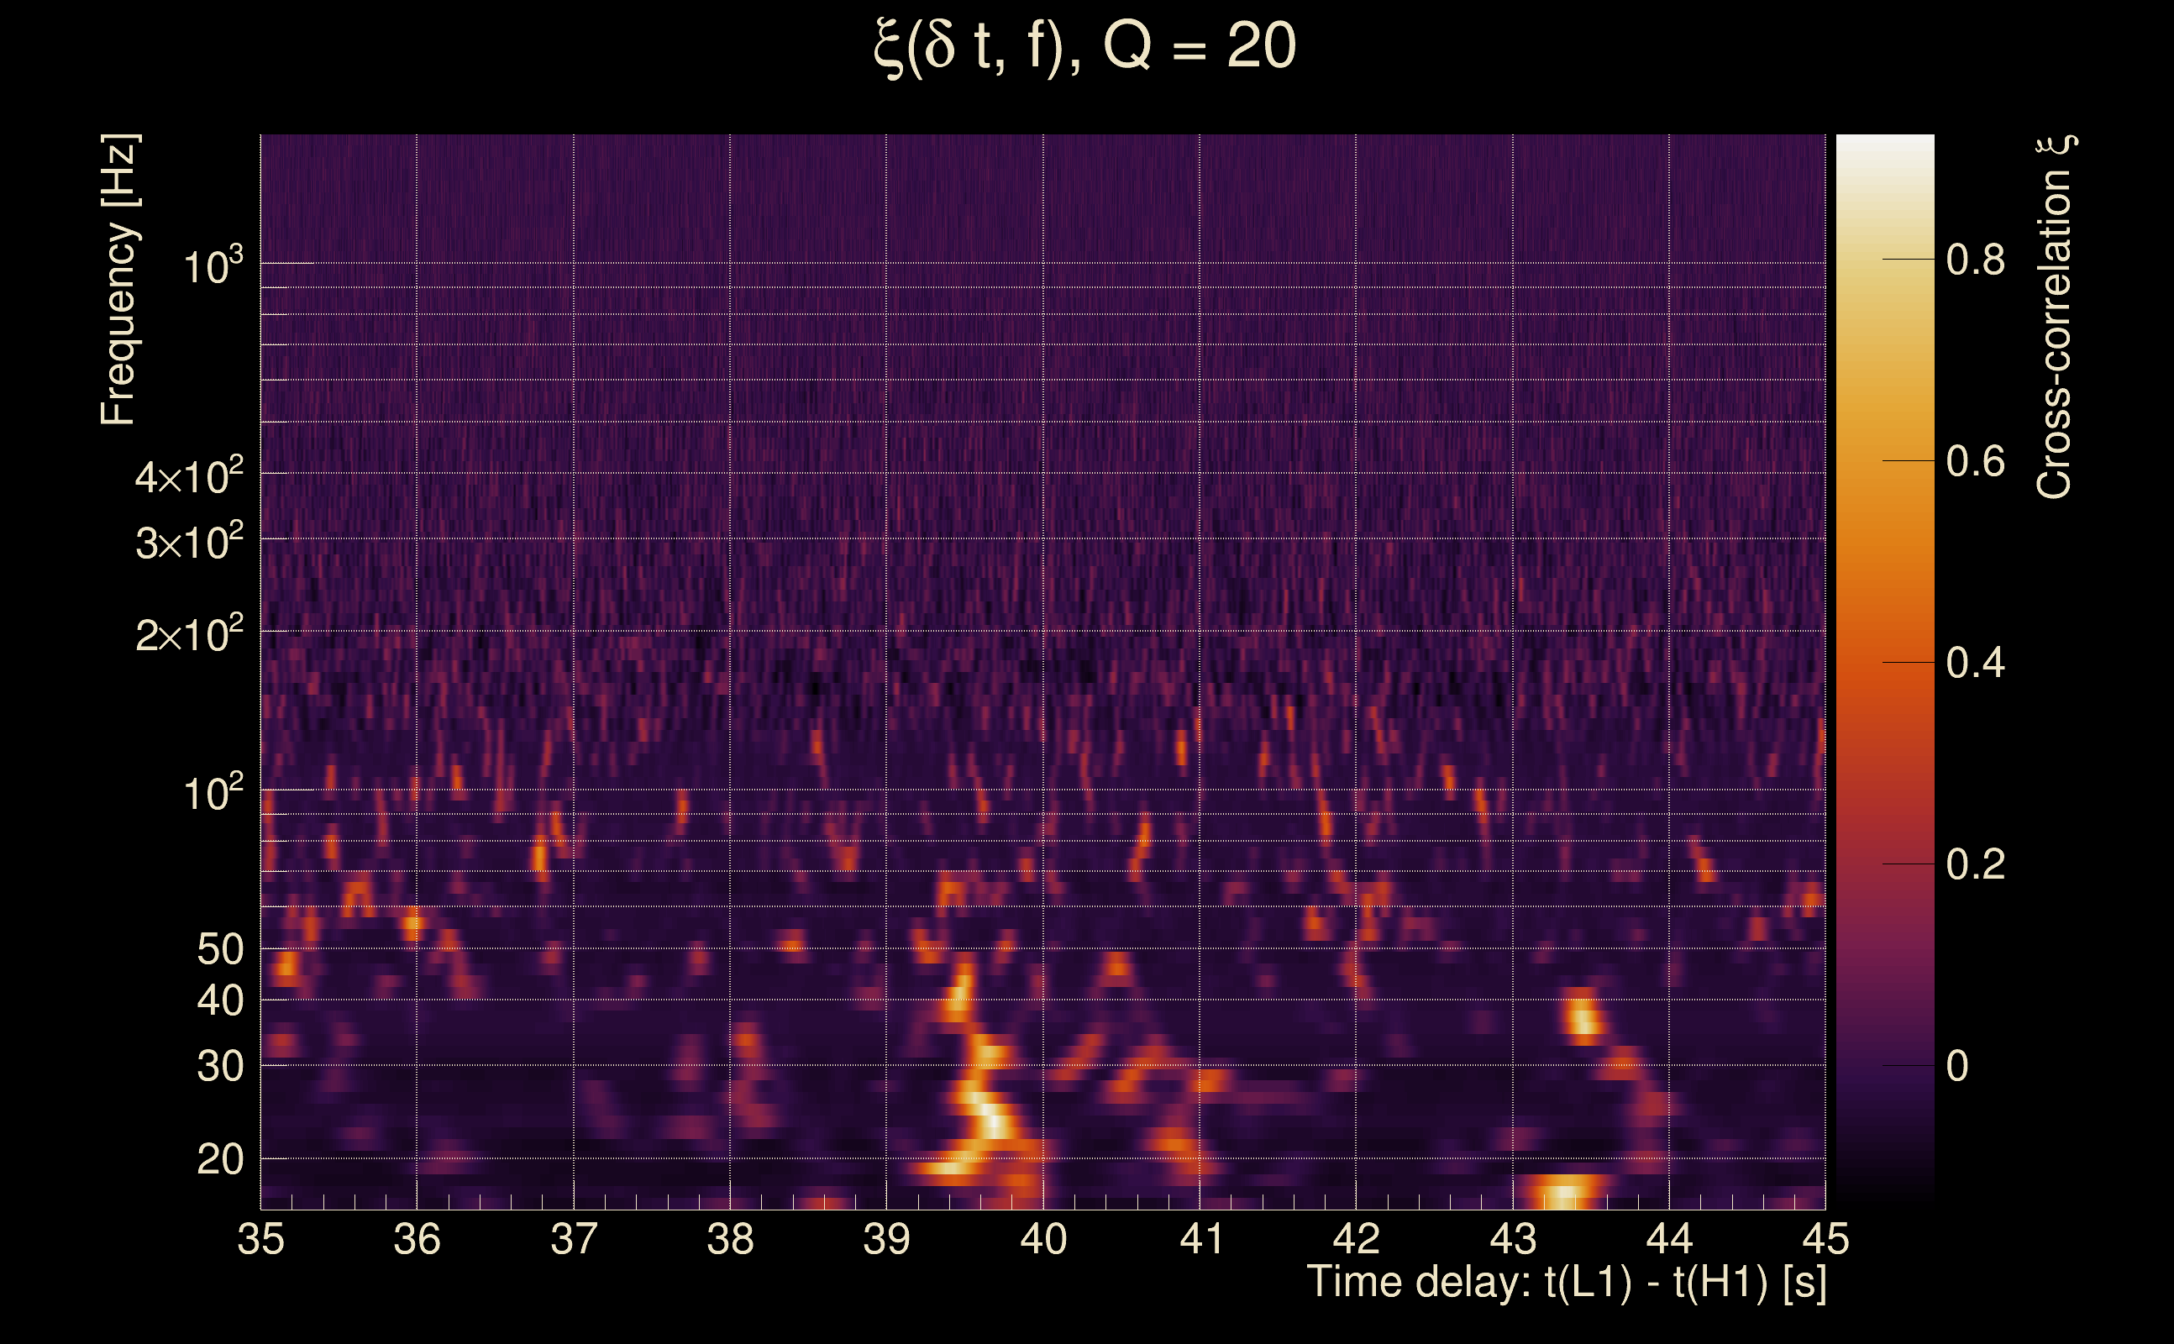Click x-axis tick label 35
Screen dimensions: 2174x1344
260,1239
